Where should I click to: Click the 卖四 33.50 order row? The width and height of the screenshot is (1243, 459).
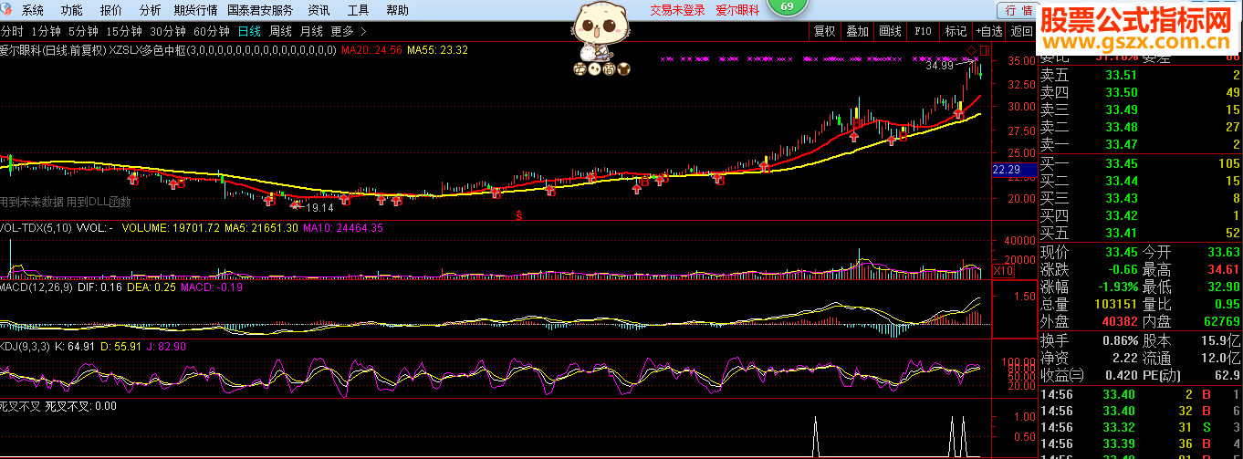tap(1141, 92)
